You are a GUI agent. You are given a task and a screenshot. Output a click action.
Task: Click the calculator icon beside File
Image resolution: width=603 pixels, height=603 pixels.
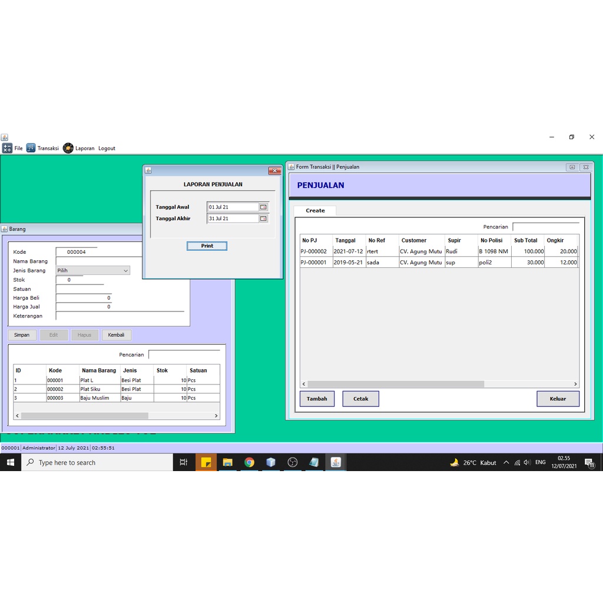click(x=7, y=148)
